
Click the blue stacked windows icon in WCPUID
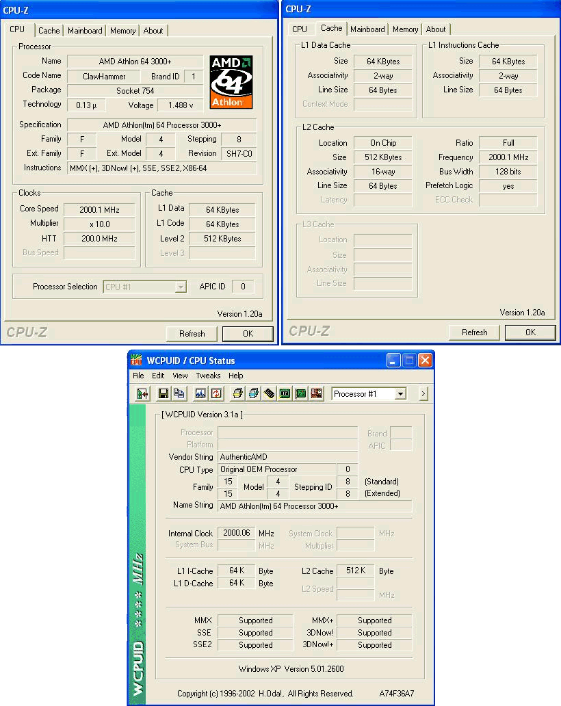(253, 394)
